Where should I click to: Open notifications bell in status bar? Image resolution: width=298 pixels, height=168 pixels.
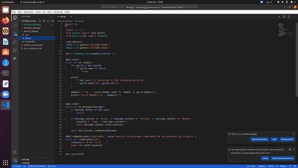click(x=295, y=166)
